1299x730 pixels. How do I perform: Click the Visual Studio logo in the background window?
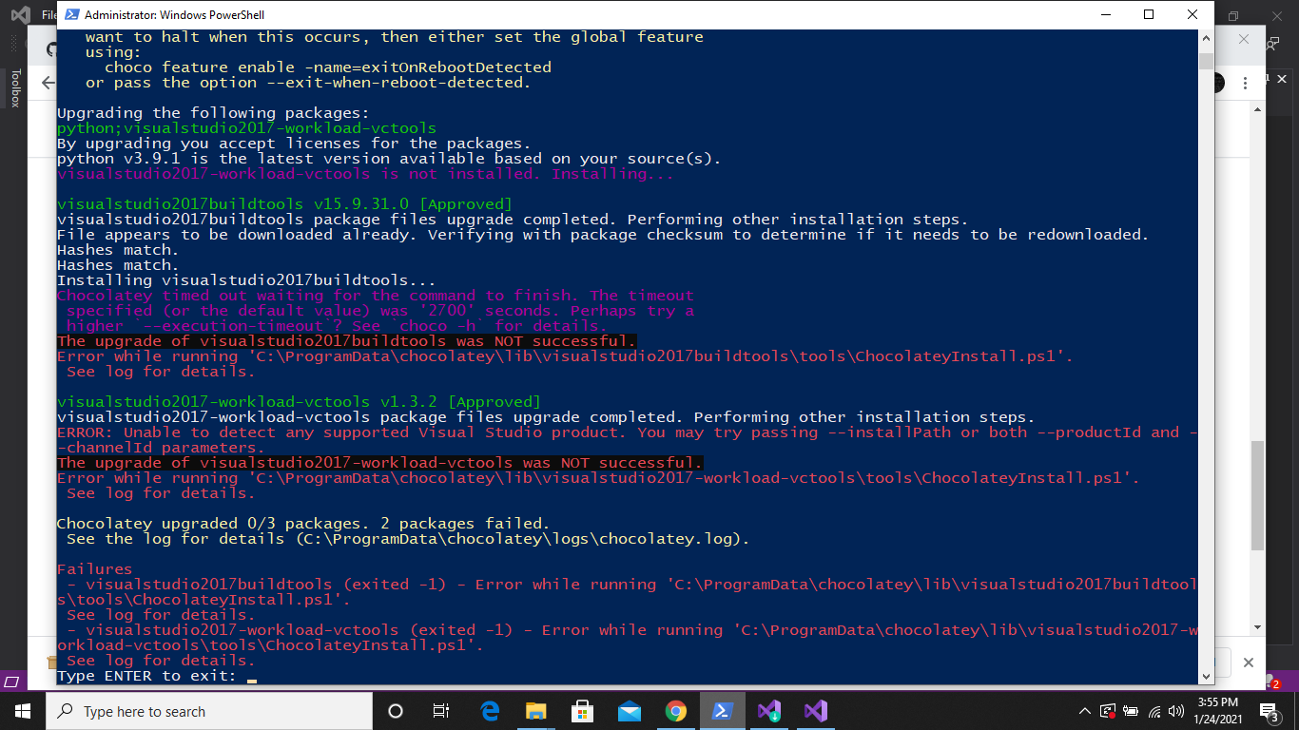[x=19, y=15]
